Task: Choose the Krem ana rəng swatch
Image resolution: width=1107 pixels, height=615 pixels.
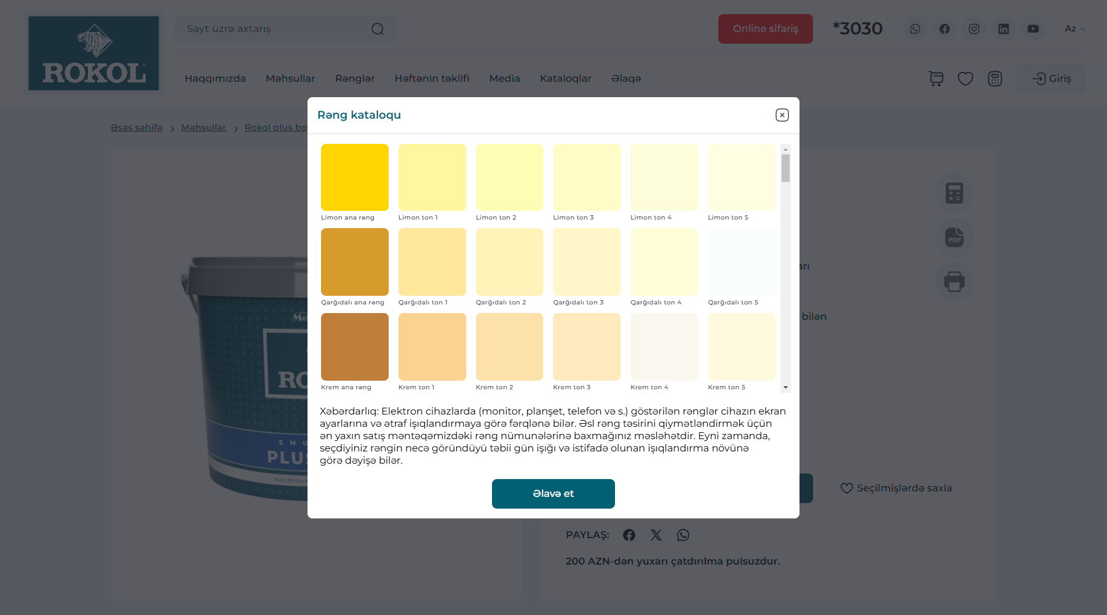Action: (x=355, y=347)
